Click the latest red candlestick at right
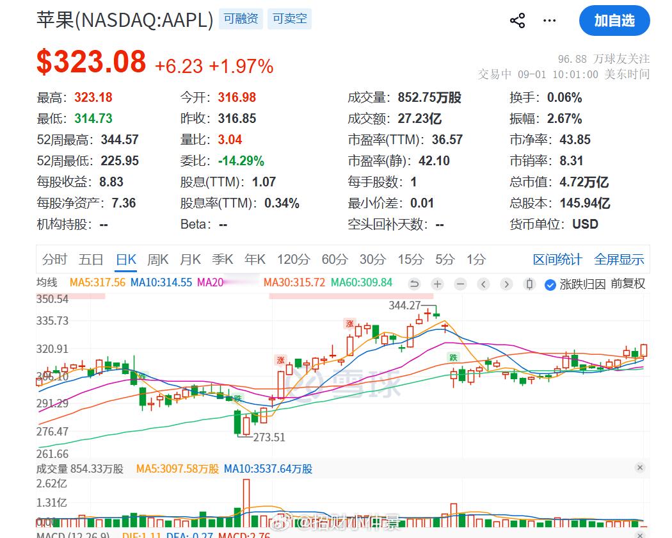 pyautogui.click(x=643, y=350)
